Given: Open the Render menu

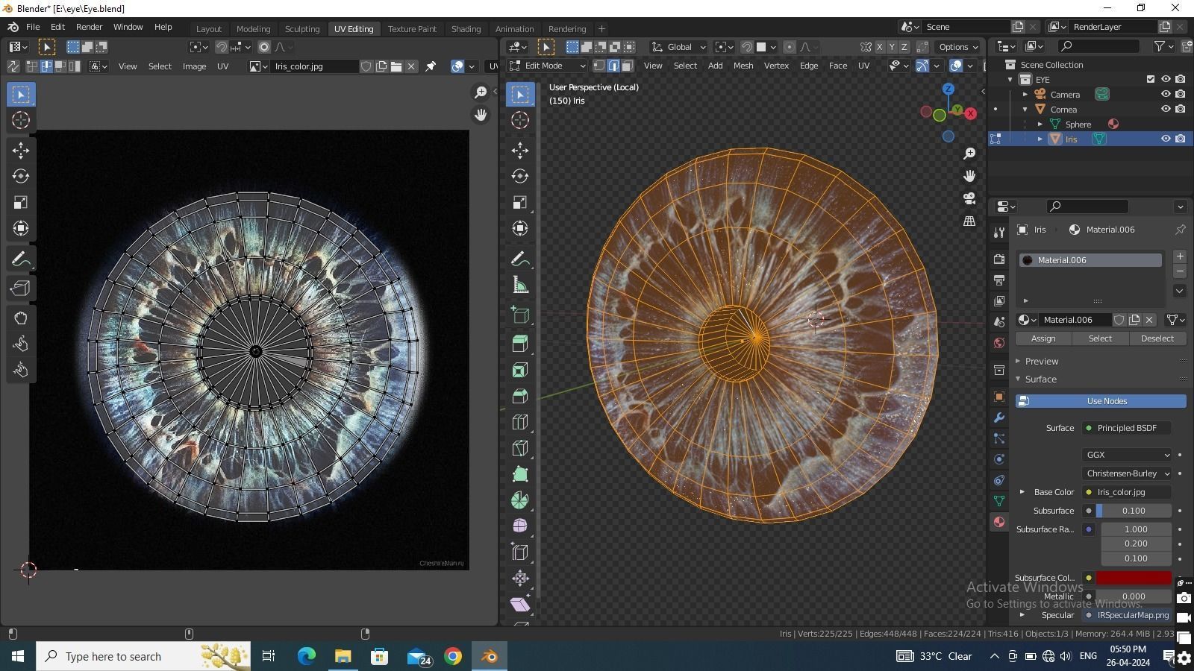Looking at the screenshot, I should click(x=89, y=27).
